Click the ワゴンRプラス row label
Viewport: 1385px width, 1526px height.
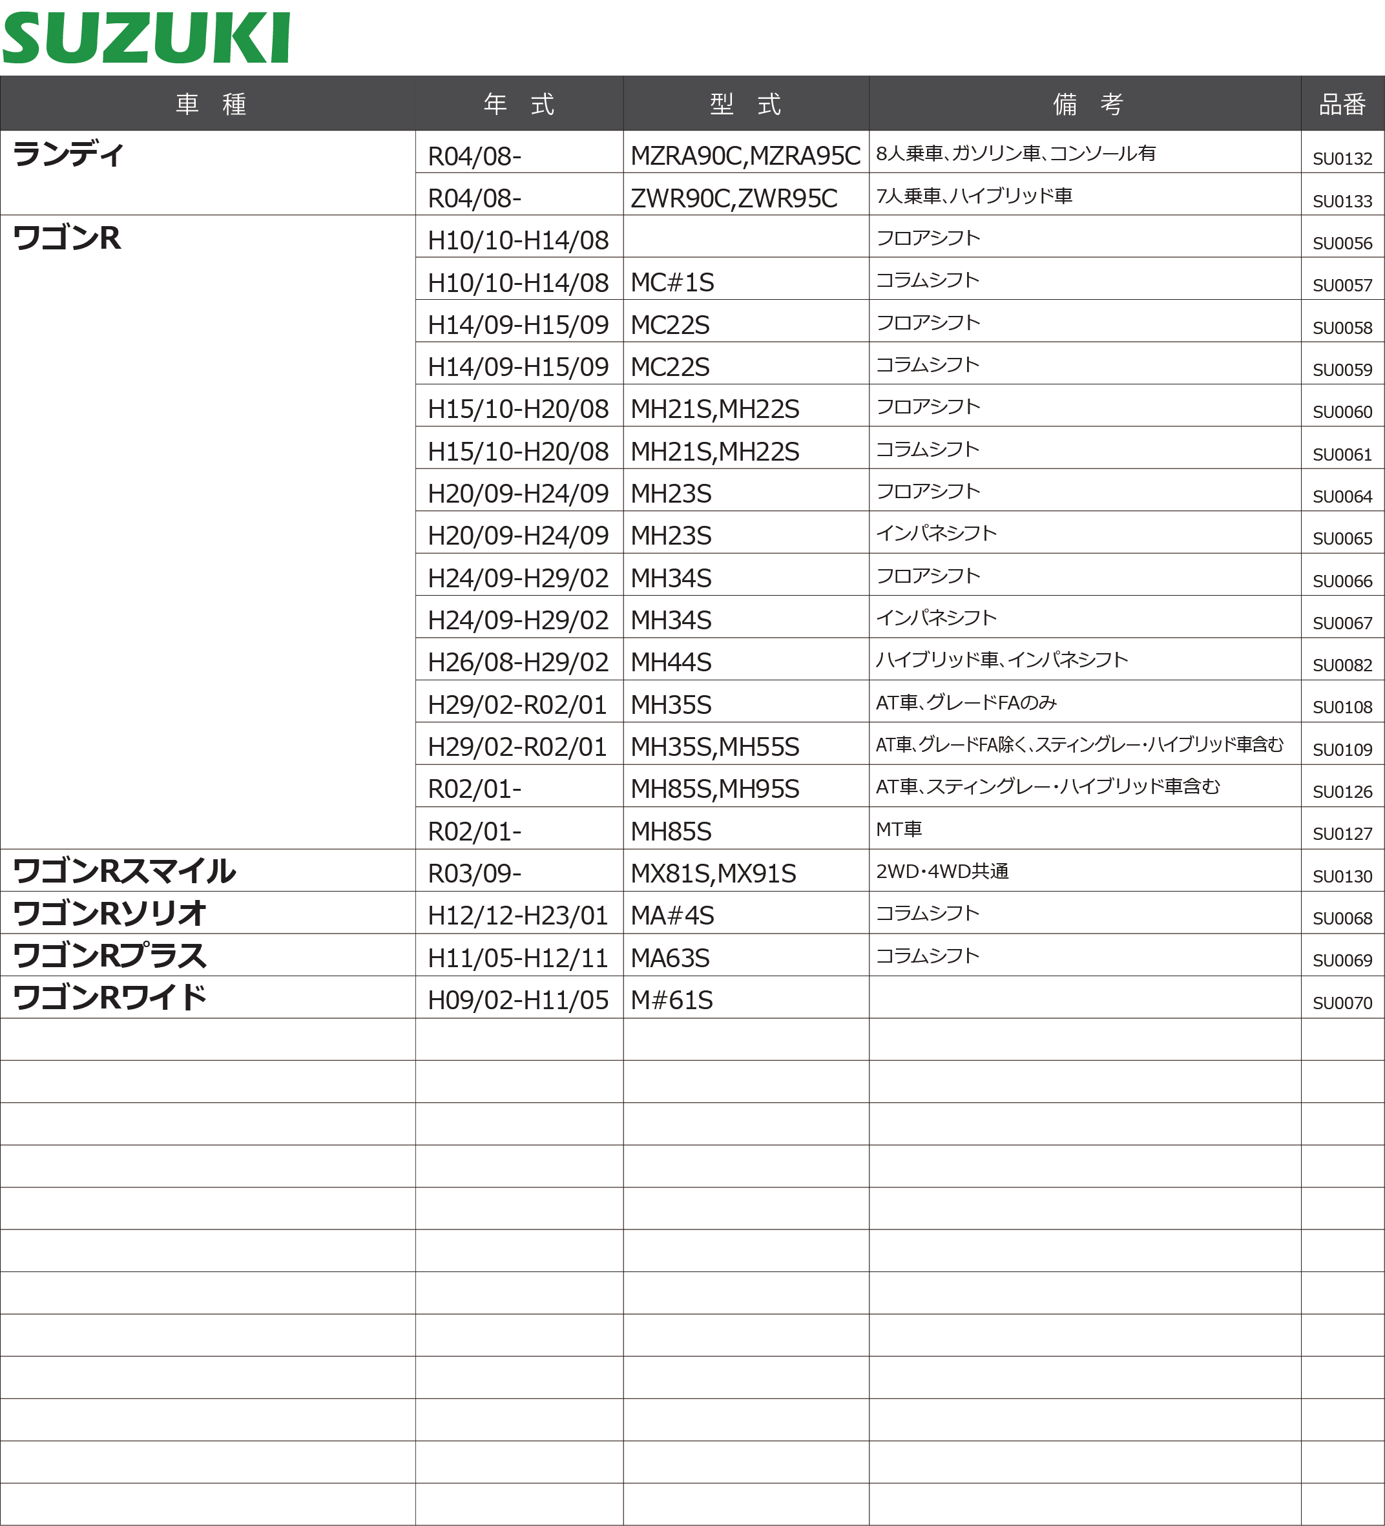click(x=110, y=956)
